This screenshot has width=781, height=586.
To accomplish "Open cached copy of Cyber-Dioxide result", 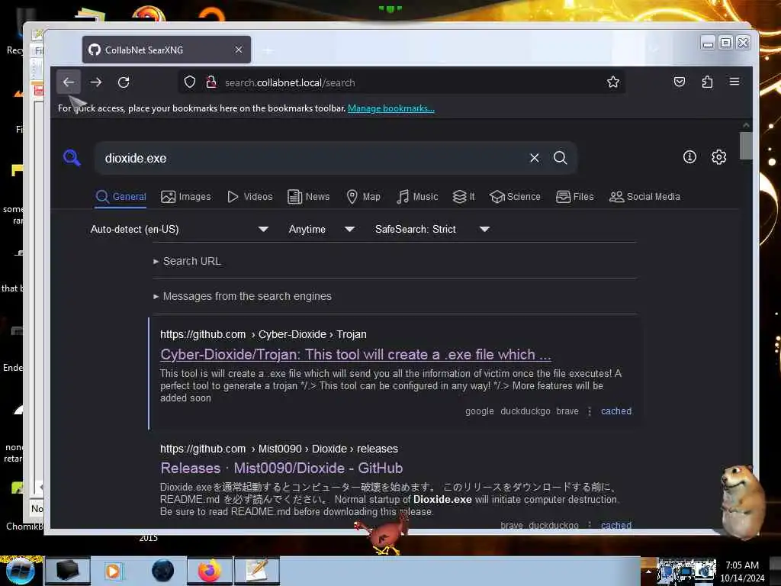I will click(616, 411).
